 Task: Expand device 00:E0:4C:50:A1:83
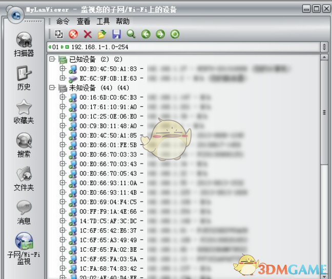(63, 69)
